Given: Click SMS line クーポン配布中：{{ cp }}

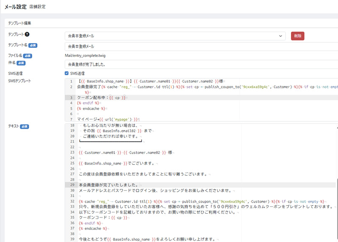Looking at the screenshot, I should [x=101, y=98].
